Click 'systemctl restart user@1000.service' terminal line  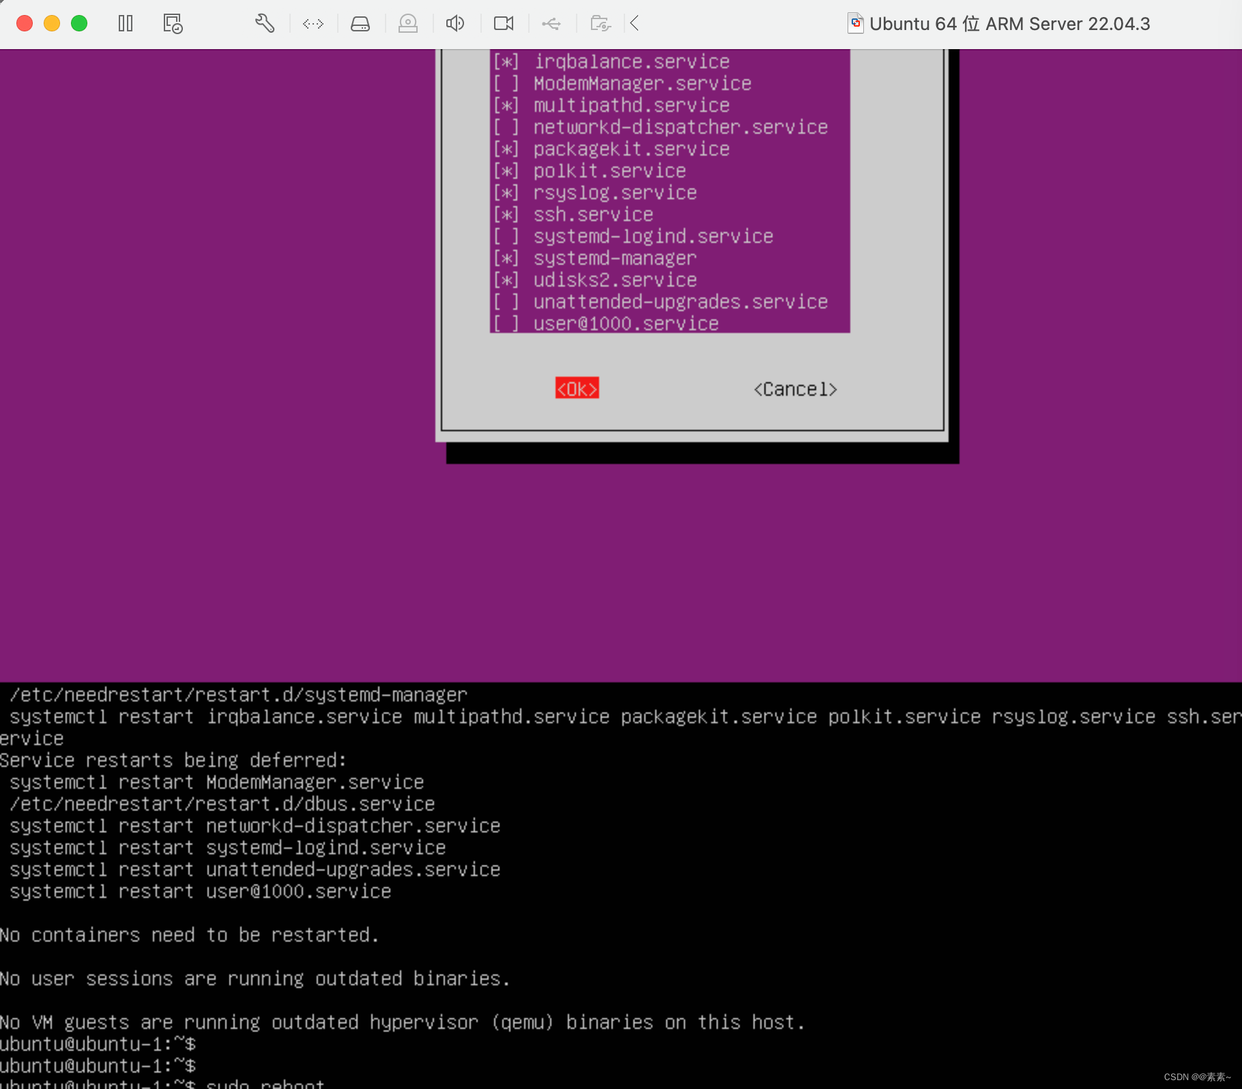[x=201, y=891]
